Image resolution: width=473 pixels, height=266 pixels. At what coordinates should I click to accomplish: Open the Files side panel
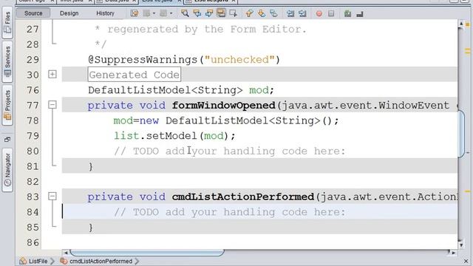pos(7,22)
